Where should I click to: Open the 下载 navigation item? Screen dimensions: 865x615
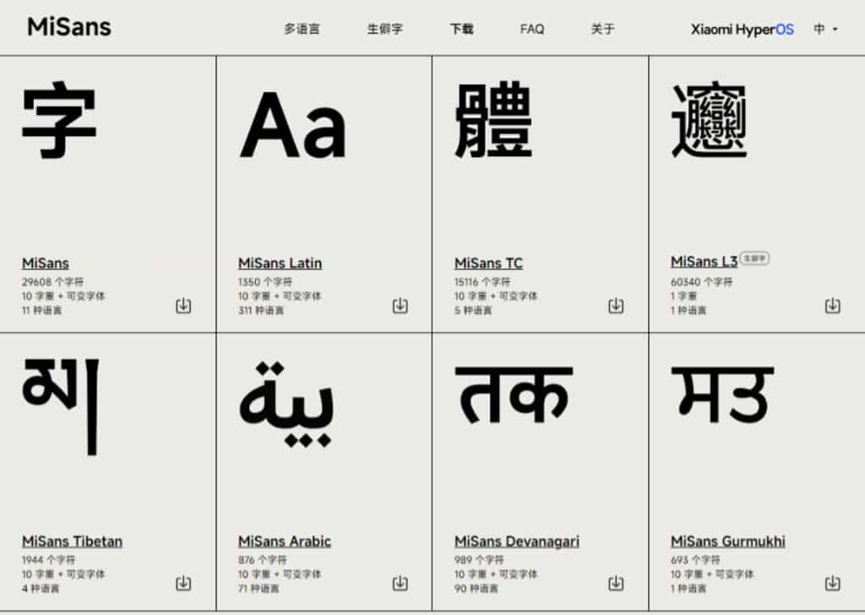coord(462,29)
